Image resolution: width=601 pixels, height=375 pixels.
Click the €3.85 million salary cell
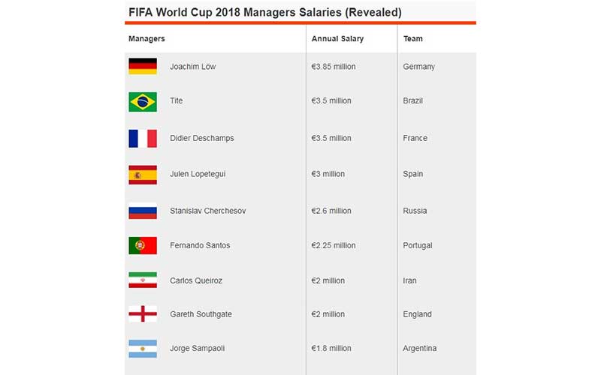(x=334, y=67)
